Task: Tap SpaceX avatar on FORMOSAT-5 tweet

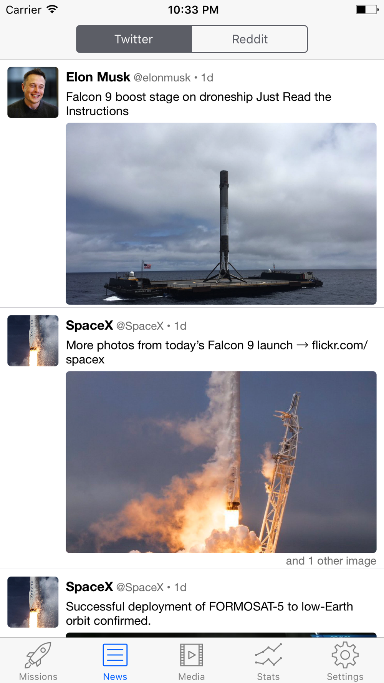Action: click(x=33, y=602)
